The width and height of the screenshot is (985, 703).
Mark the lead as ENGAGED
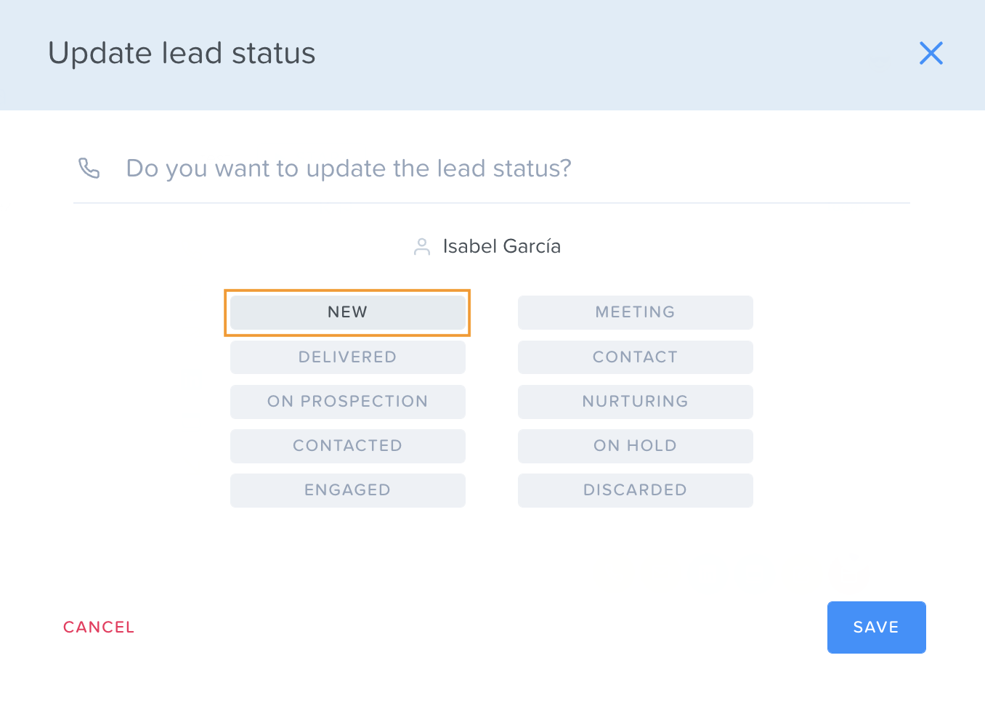coord(347,490)
